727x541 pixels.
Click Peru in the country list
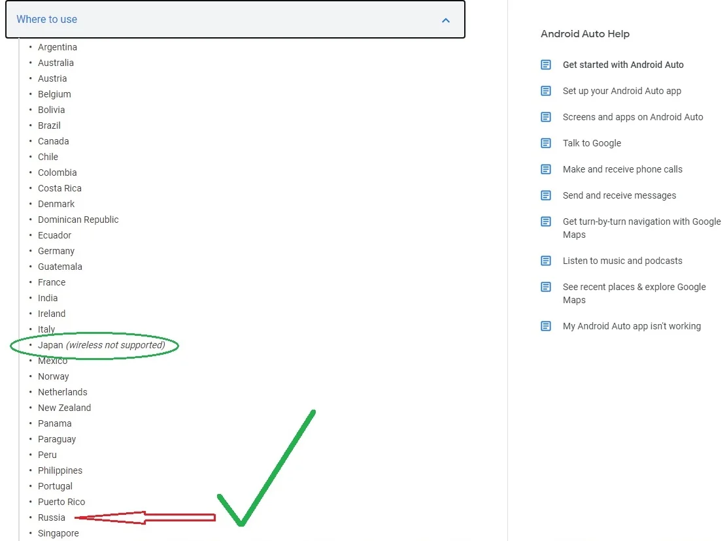[47, 455]
